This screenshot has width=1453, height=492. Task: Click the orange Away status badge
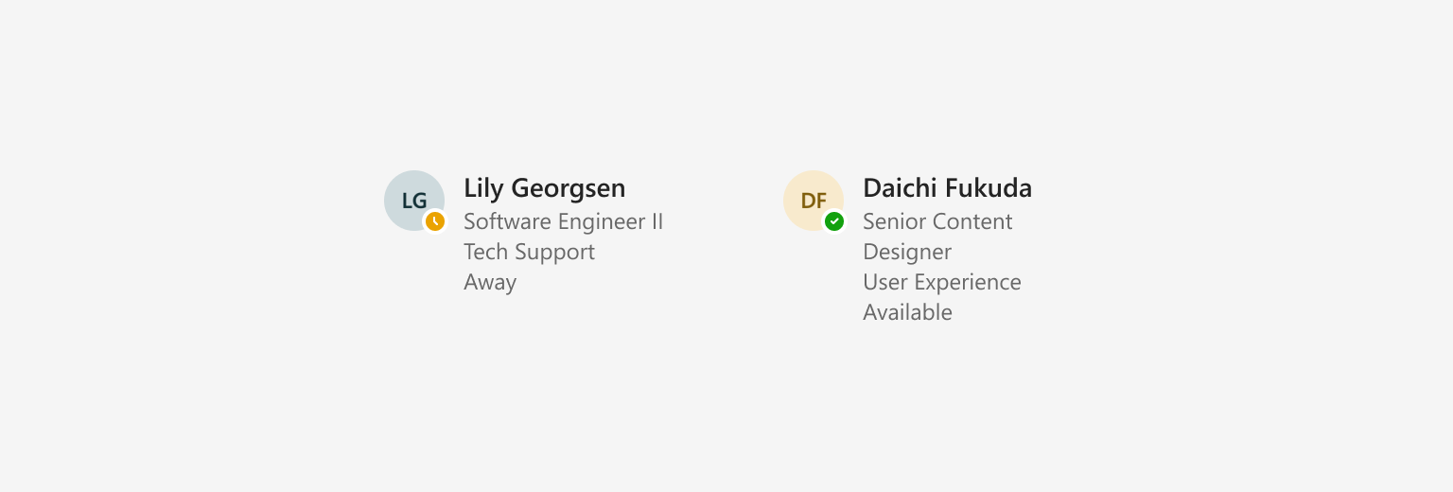click(x=435, y=221)
